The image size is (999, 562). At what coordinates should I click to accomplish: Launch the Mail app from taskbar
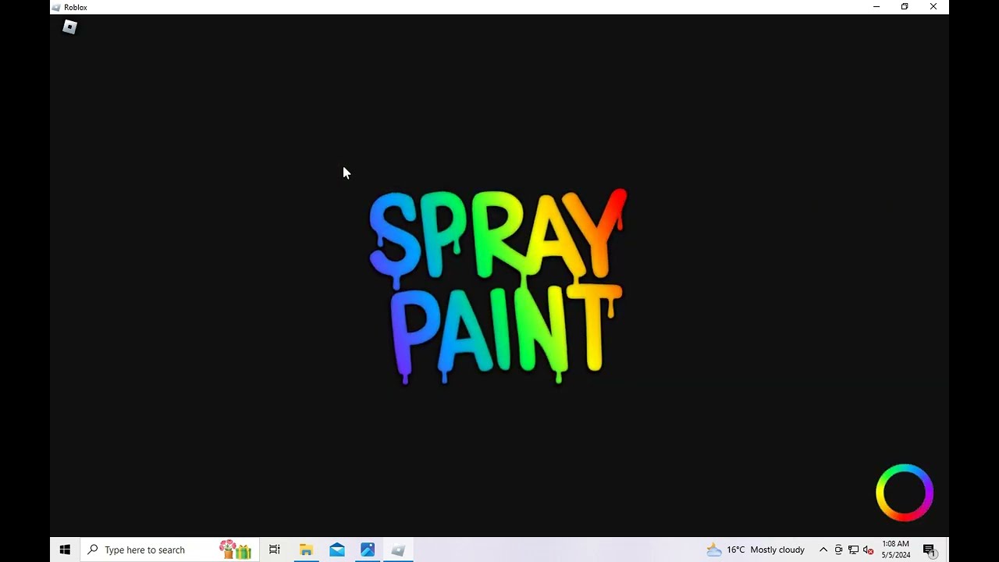[x=337, y=550]
